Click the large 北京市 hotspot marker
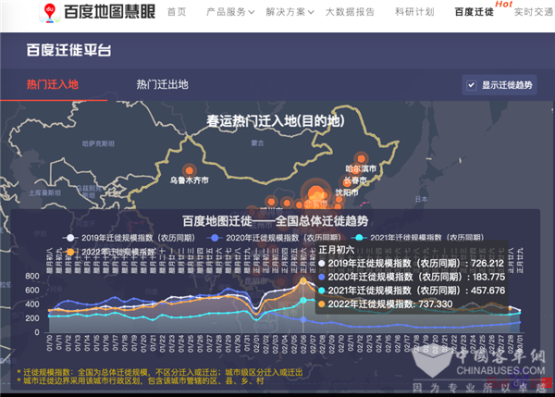This screenshot has height=397, width=555. pyautogui.click(x=316, y=193)
